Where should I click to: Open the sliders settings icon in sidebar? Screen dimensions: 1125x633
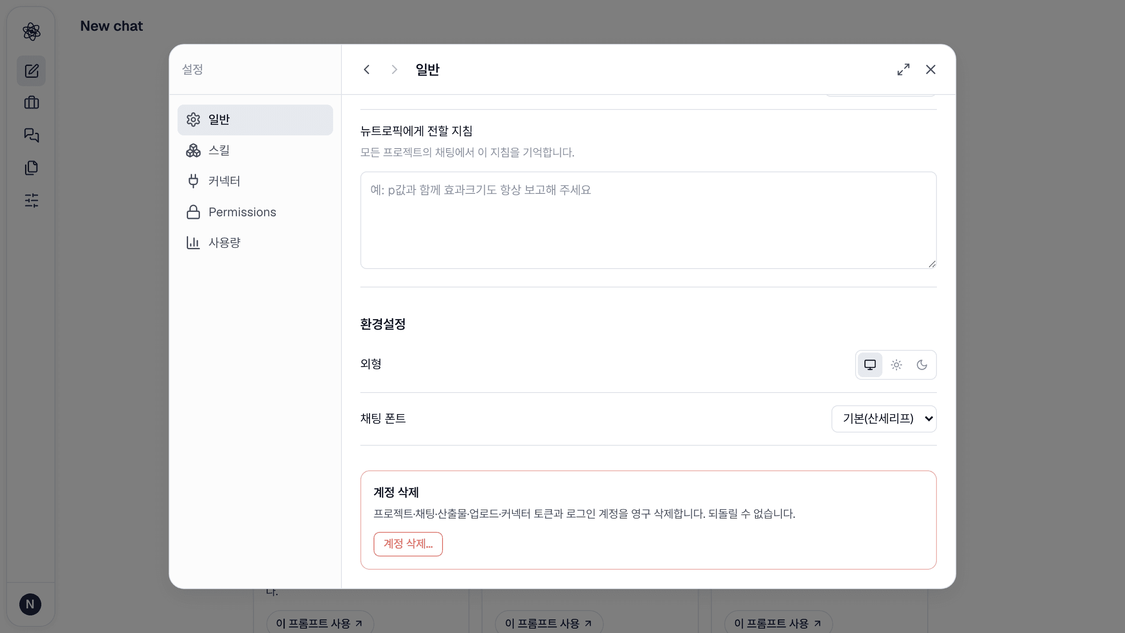point(31,200)
